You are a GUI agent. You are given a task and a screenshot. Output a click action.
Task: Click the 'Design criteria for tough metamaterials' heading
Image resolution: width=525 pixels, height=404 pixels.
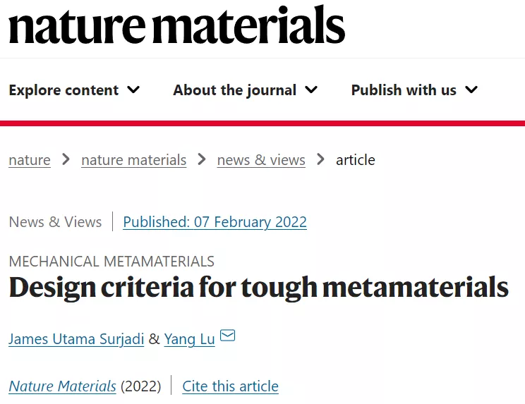pyautogui.click(x=258, y=288)
